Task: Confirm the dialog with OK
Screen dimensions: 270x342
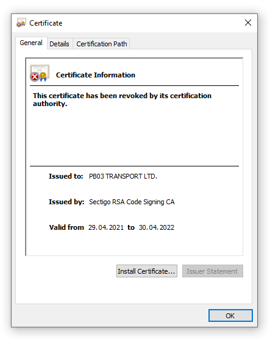Action: 230,315
